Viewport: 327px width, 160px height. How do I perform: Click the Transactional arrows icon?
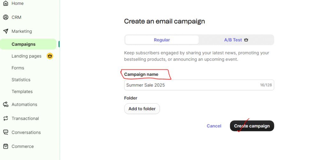(x=5, y=119)
